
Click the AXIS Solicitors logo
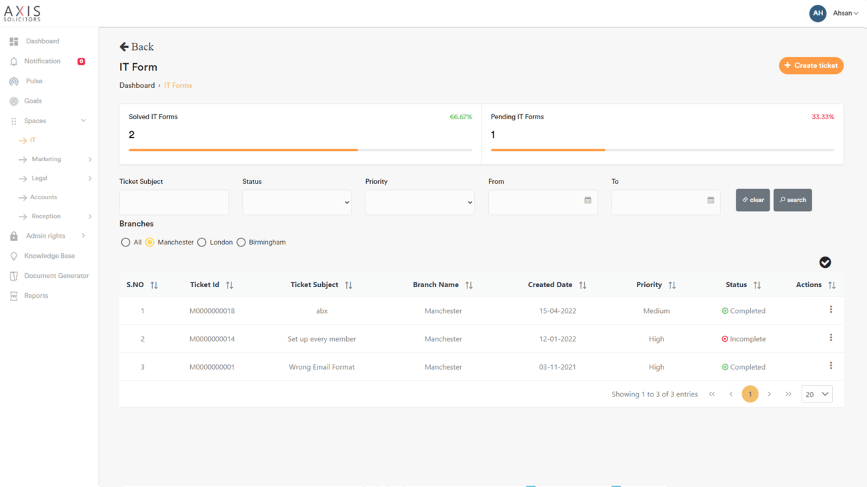[22, 13]
